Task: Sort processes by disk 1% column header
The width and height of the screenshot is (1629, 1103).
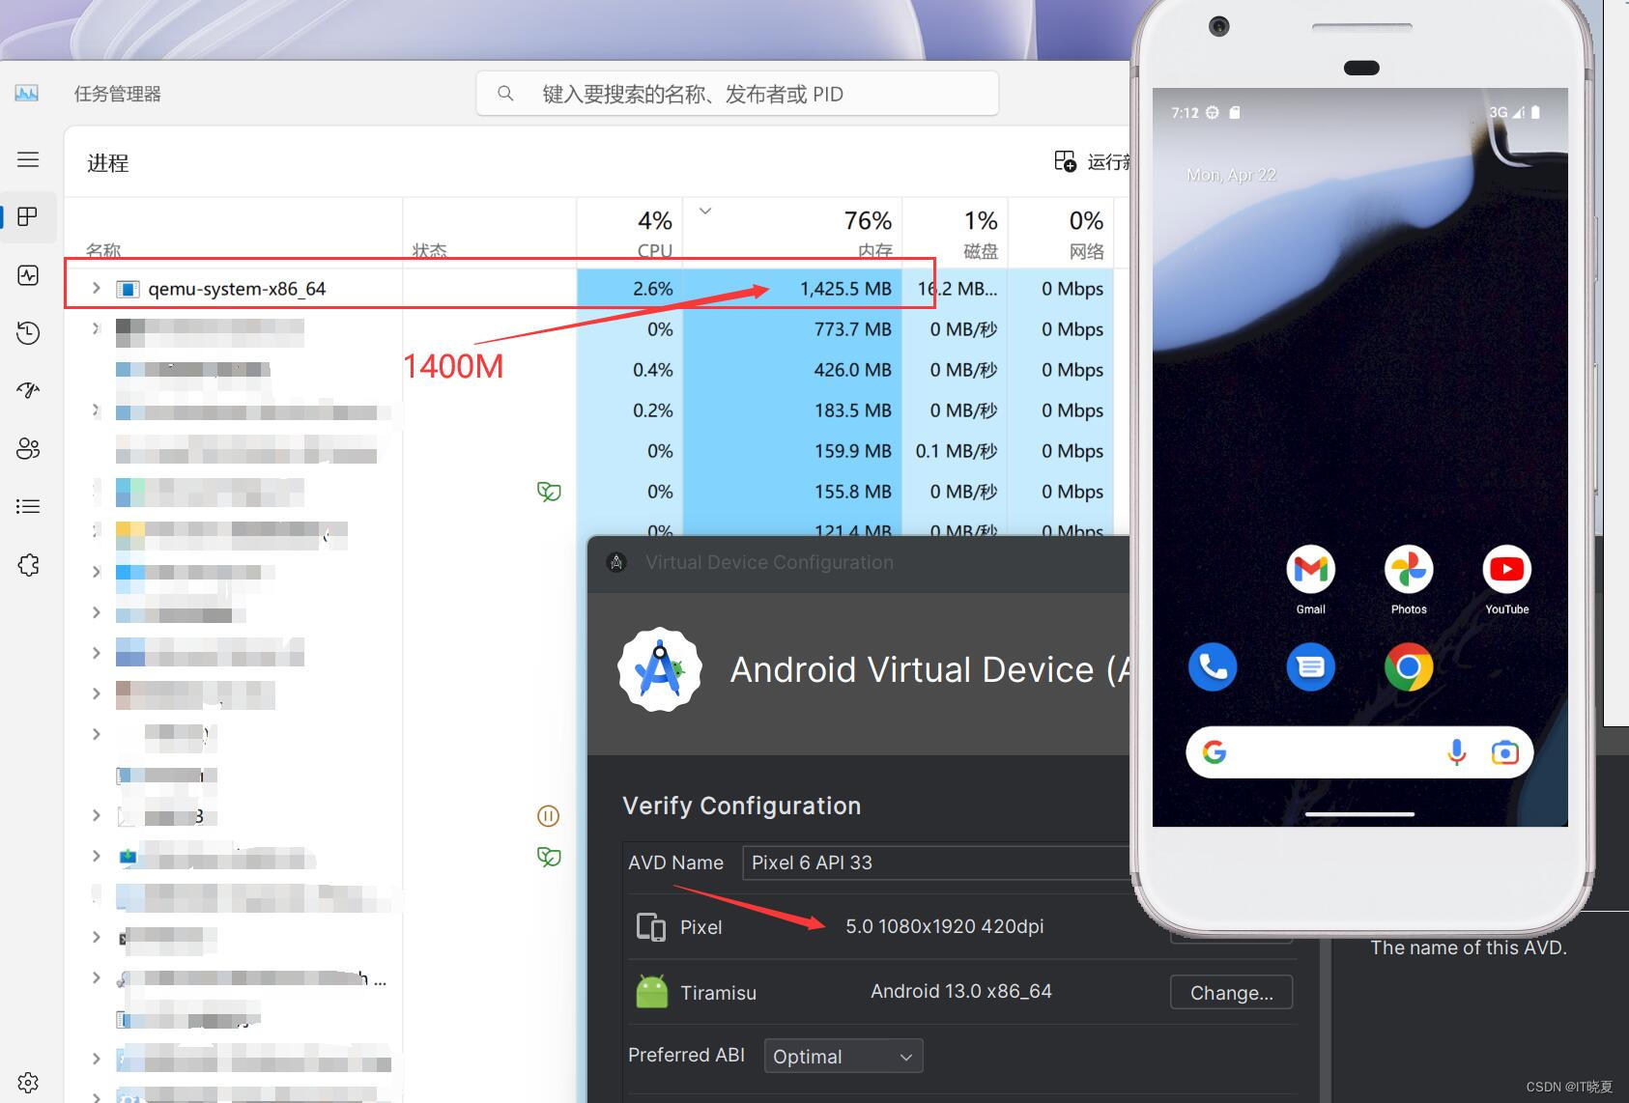Action: pos(956,233)
